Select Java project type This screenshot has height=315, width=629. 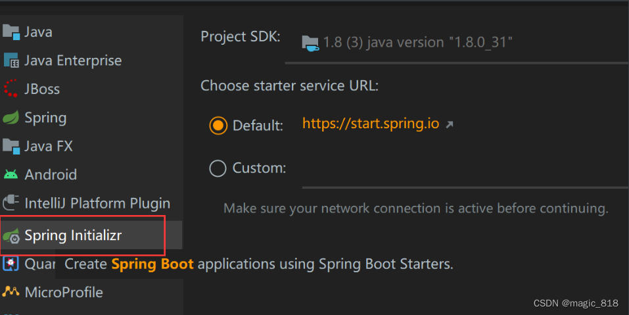tap(91, 32)
